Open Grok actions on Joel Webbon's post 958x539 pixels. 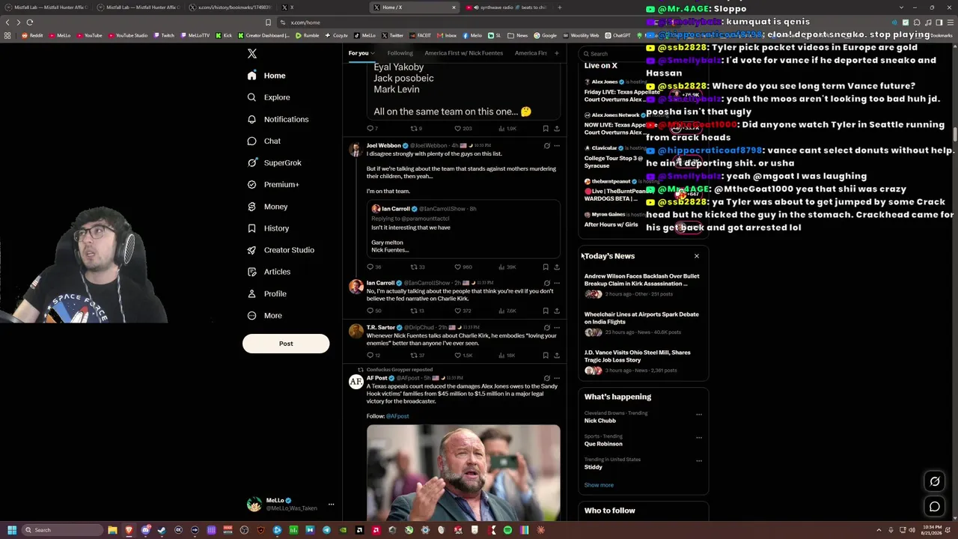(x=546, y=146)
